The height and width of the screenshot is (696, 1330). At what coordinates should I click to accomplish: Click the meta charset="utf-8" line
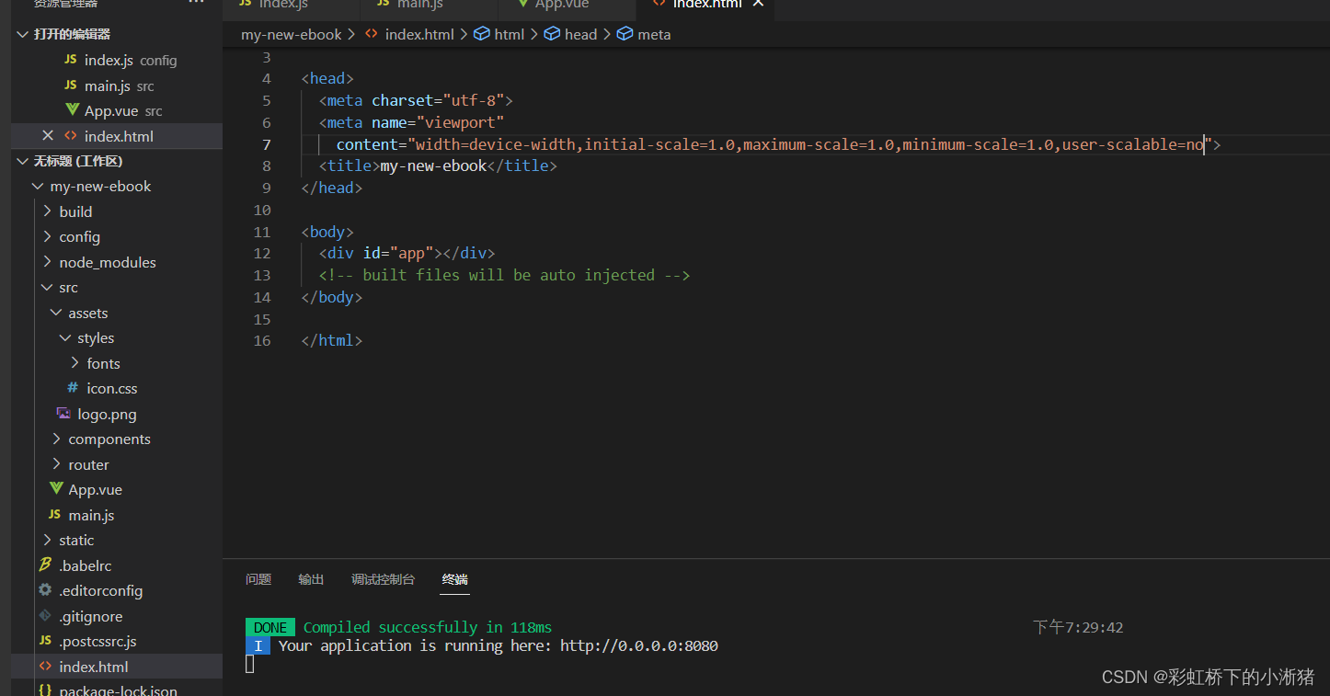click(x=416, y=101)
